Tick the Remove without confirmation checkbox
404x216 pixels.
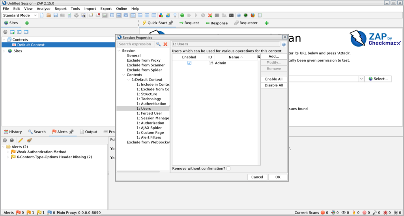(228, 168)
